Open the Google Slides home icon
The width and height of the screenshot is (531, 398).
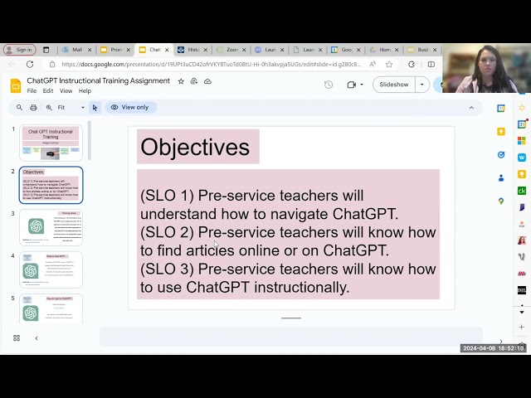click(x=16, y=85)
